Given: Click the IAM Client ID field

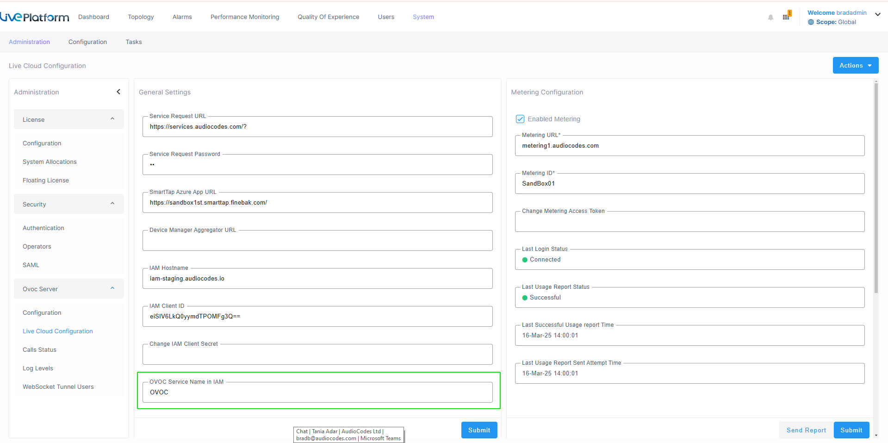Looking at the screenshot, I should (x=317, y=316).
